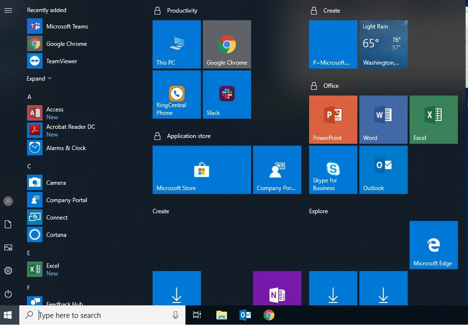
Task: Open Google Chrome from the taskbar
Action: tap(269, 315)
